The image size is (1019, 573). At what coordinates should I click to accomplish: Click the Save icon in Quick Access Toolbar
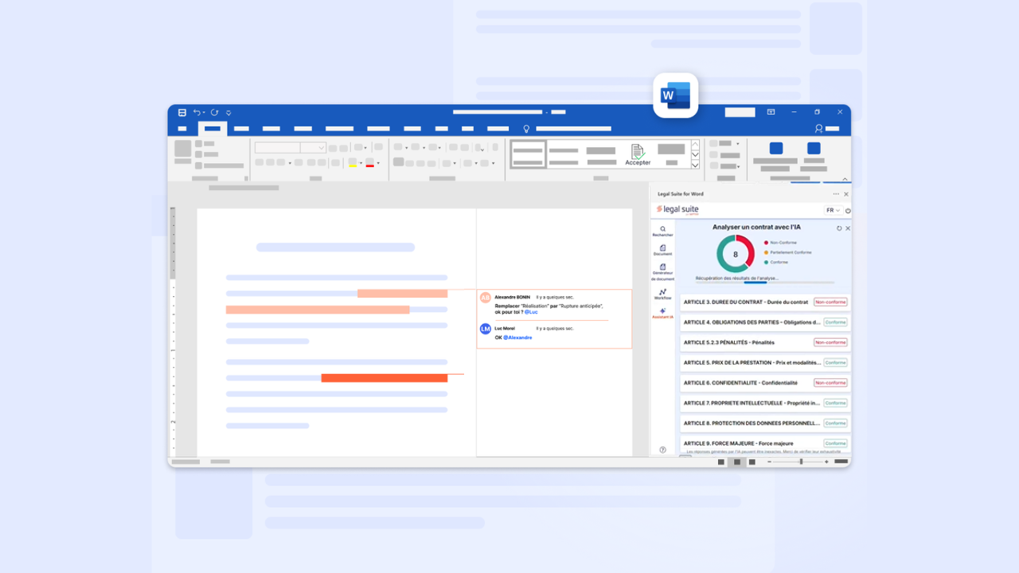coord(182,112)
